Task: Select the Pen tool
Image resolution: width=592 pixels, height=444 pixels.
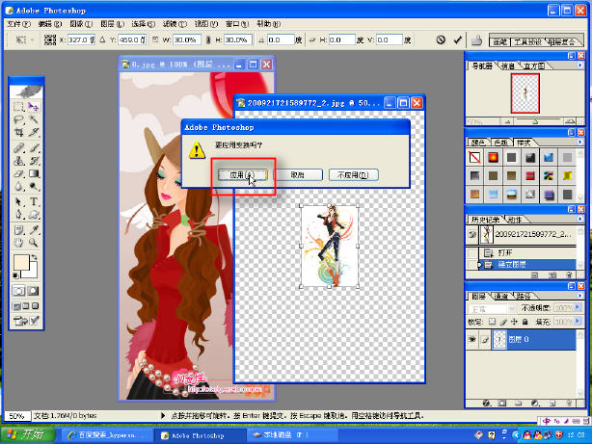Action: click(x=18, y=215)
